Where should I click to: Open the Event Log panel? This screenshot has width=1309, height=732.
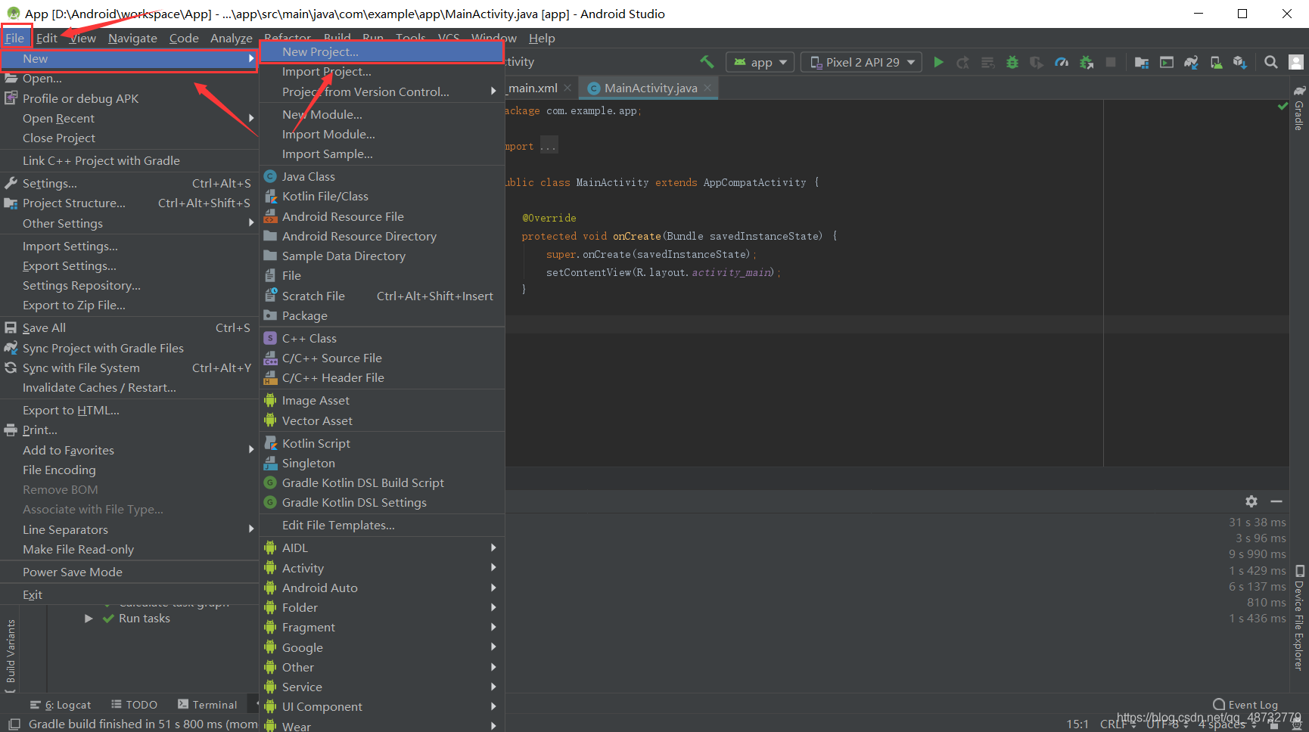[x=1245, y=705]
